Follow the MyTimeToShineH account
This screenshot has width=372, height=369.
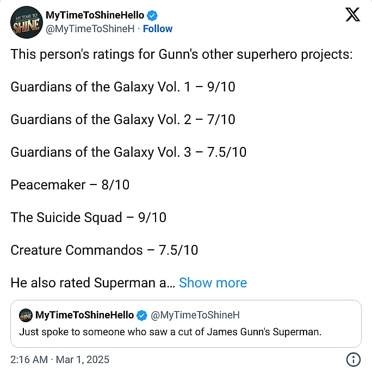158,29
